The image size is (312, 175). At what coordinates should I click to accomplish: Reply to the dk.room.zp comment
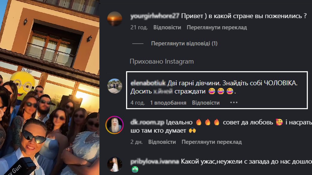[162, 142]
